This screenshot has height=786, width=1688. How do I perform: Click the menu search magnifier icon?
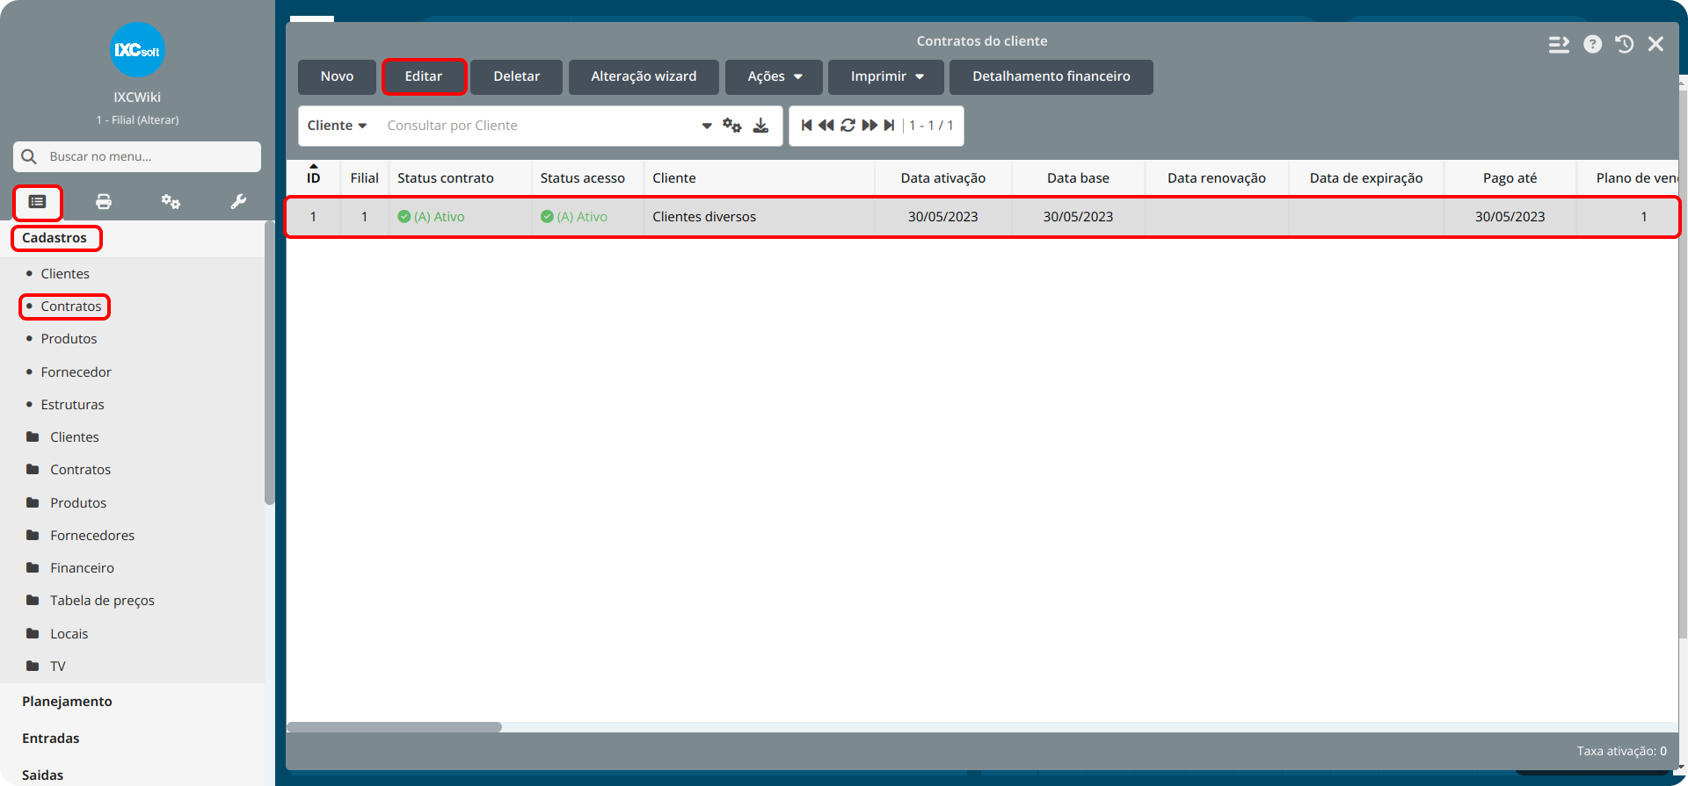(29, 156)
